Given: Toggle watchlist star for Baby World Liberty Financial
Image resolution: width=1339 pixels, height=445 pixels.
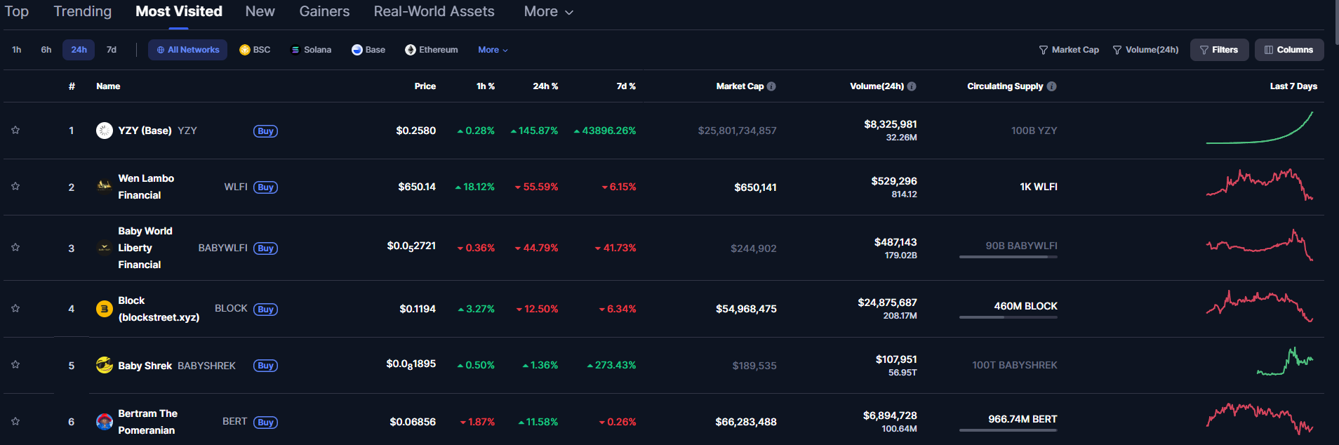Looking at the screenshot, I should click(x=15, y=247).
